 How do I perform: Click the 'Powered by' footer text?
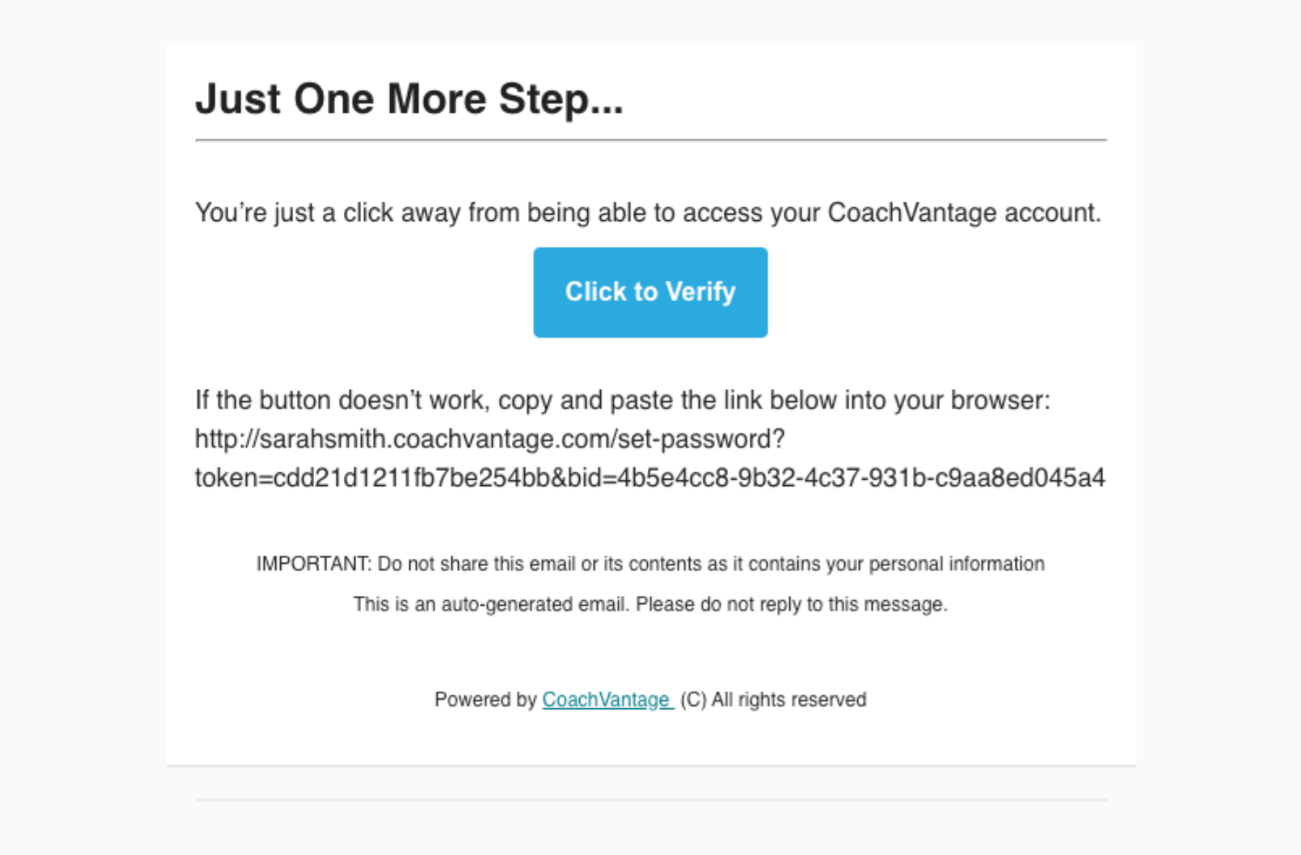[486, 699]
